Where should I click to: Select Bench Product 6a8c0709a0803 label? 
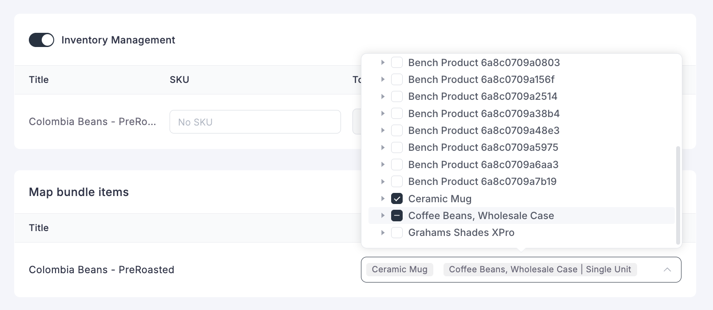tap(484, 63)
